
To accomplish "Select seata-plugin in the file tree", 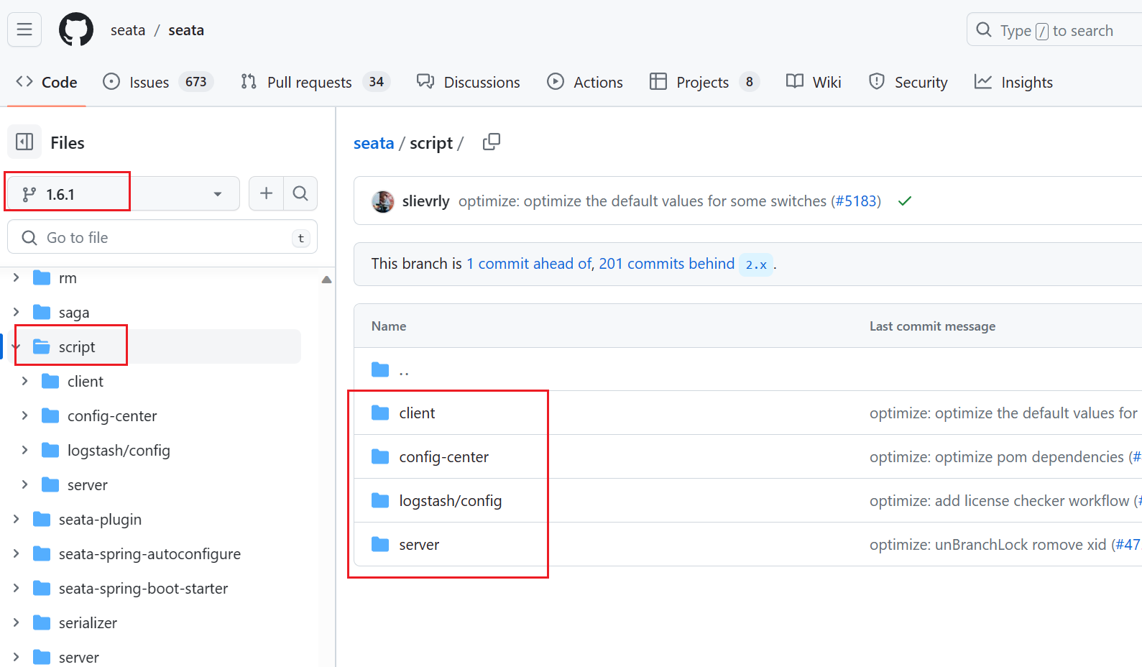I will [100, 519].
